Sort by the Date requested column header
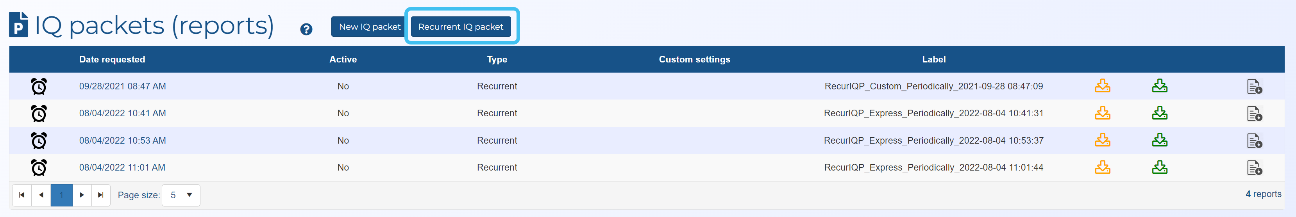The image size is (1296, 217). tap(112, 59)
